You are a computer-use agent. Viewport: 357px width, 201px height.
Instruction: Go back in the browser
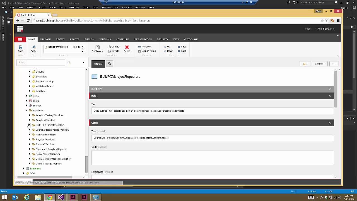17,20
